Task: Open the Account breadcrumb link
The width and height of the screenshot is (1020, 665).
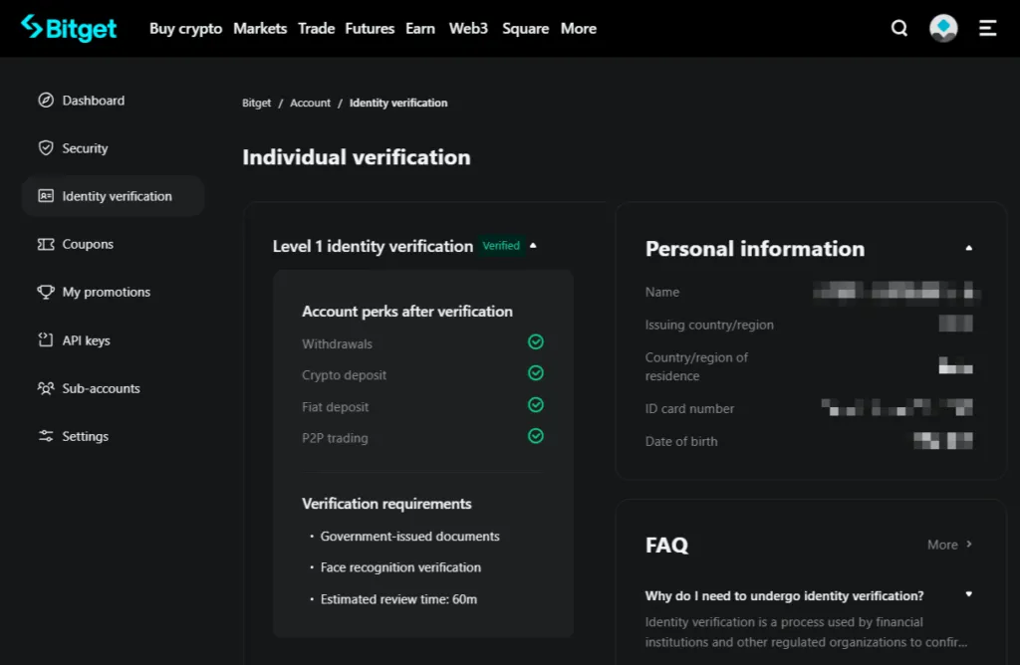Action: [310, 103]
